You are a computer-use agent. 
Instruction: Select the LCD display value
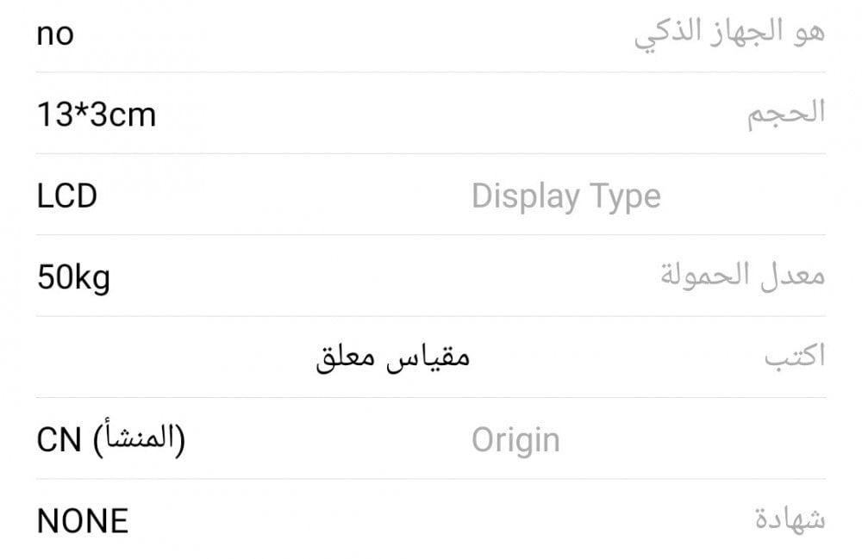[66, 196]
